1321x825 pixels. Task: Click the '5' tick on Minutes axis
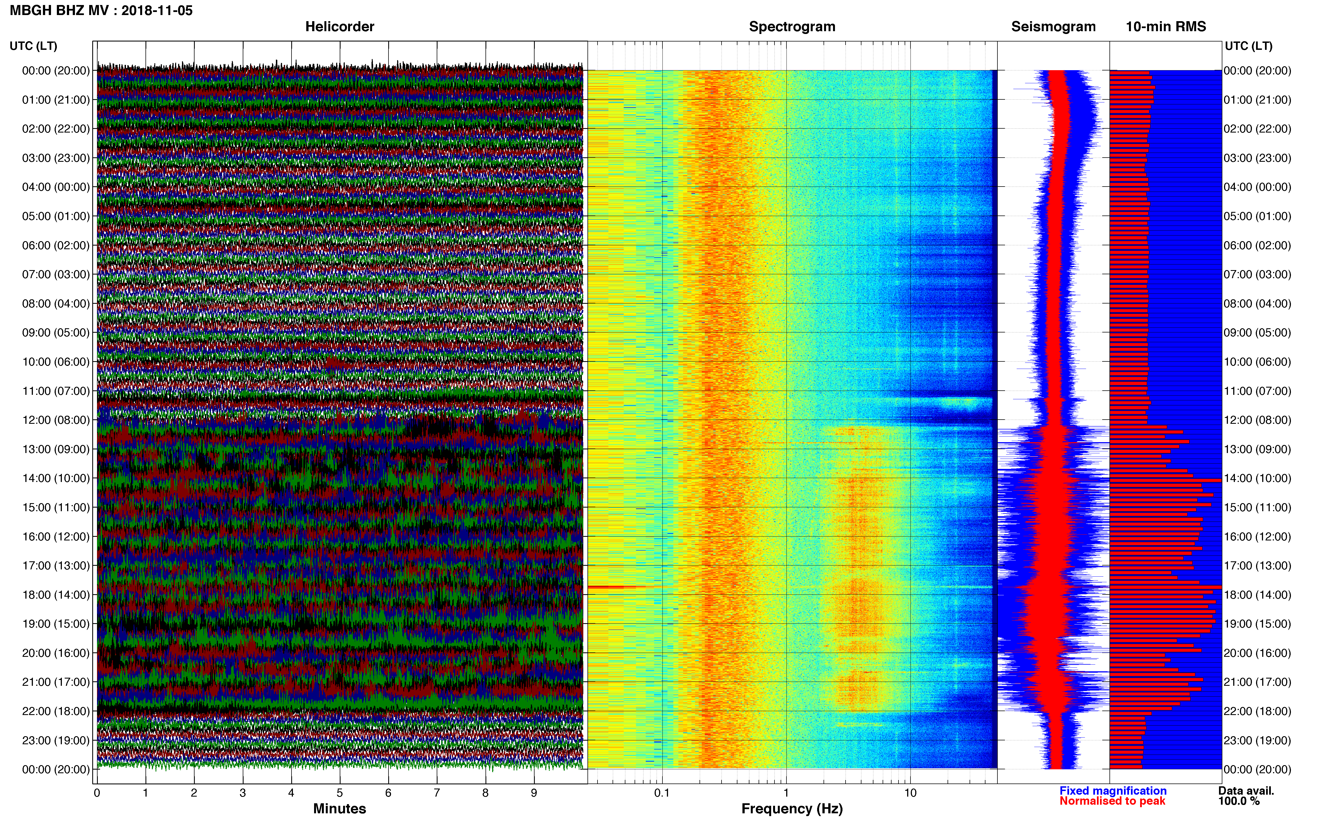340,793
